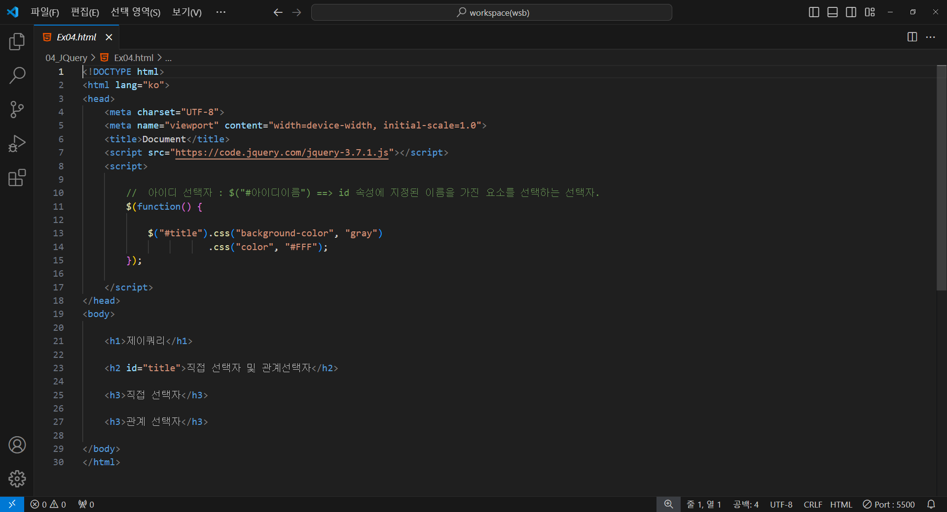Screen dimensions: 947x512
Task: Click the ports forwarded indicator showing 0
Action: click(x=86, y=504)
